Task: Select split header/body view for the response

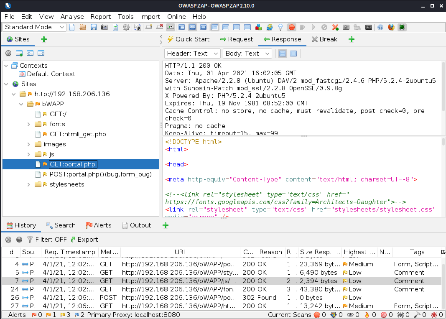Action: [x=283, y=54]
